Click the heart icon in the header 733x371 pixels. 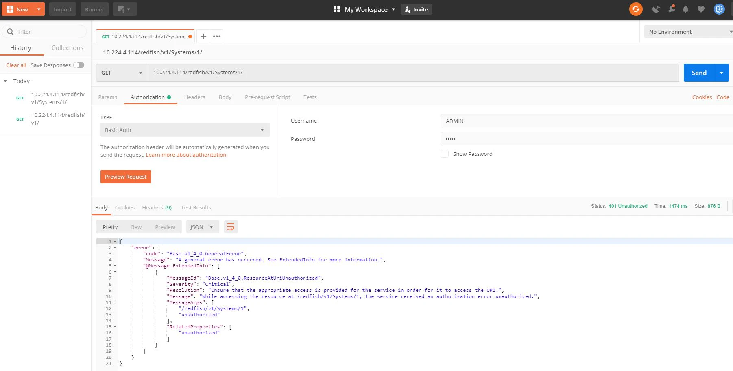point(701,9)
